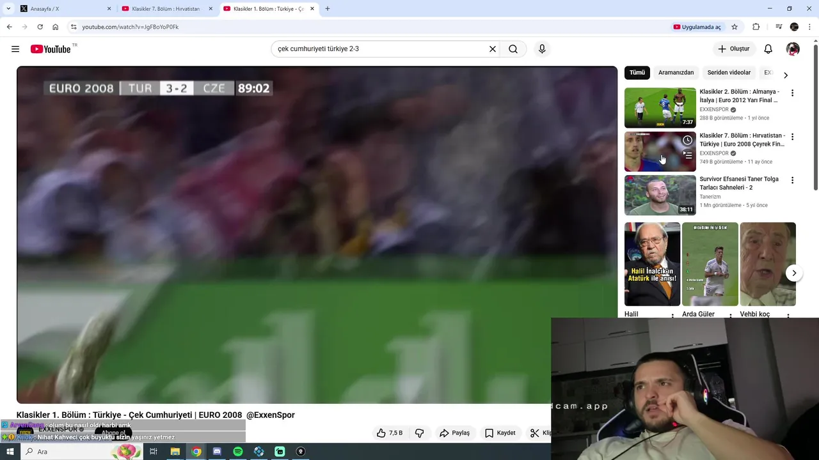Click the main video player
This screenshot has height=460, width=819.
pos(317,235)
